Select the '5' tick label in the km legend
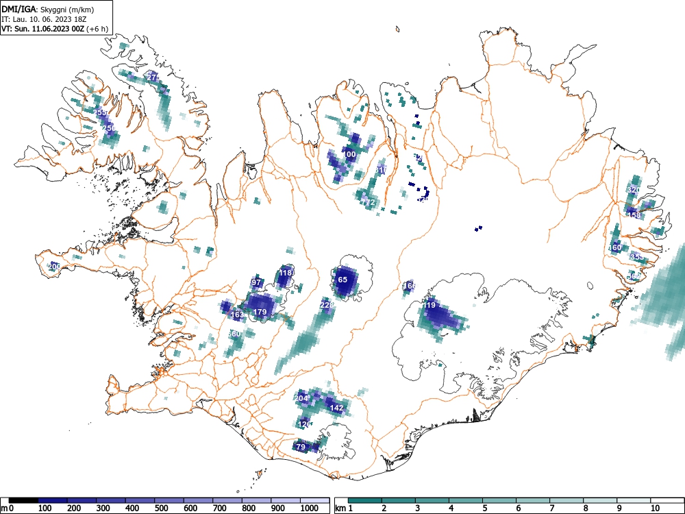685x514 pixels. (485, 509)
